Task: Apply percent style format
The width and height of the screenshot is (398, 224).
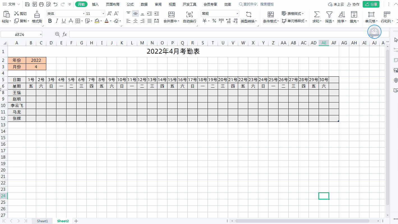Action: tap(214, 21)
